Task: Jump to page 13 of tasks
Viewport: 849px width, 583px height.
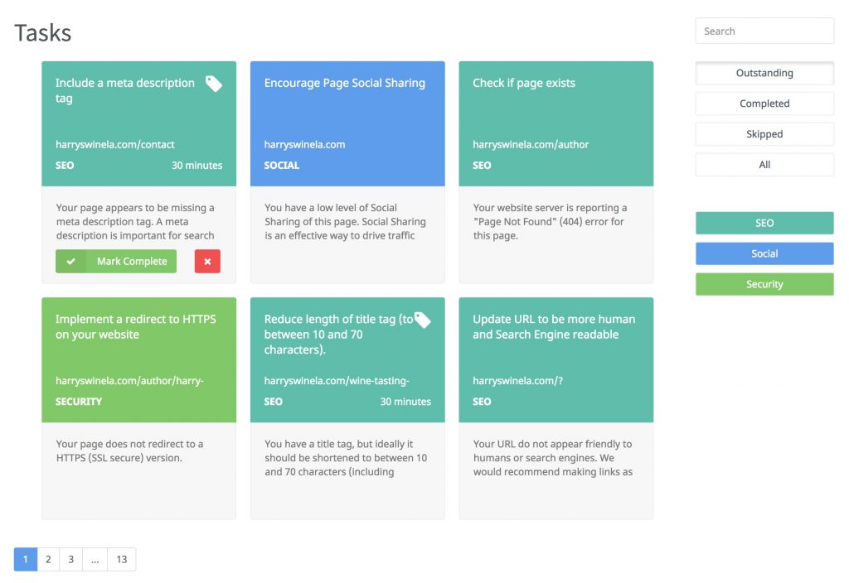Action: point(121,559)
